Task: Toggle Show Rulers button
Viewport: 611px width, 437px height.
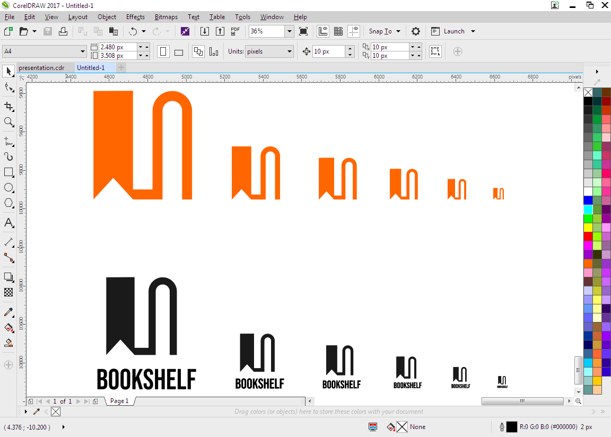Action: pyautogui.click(x=322, y=31)
